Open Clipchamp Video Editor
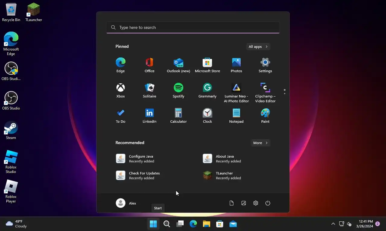Image resolution: width=386 pixels, height=231 pixels. click(265, 93)
